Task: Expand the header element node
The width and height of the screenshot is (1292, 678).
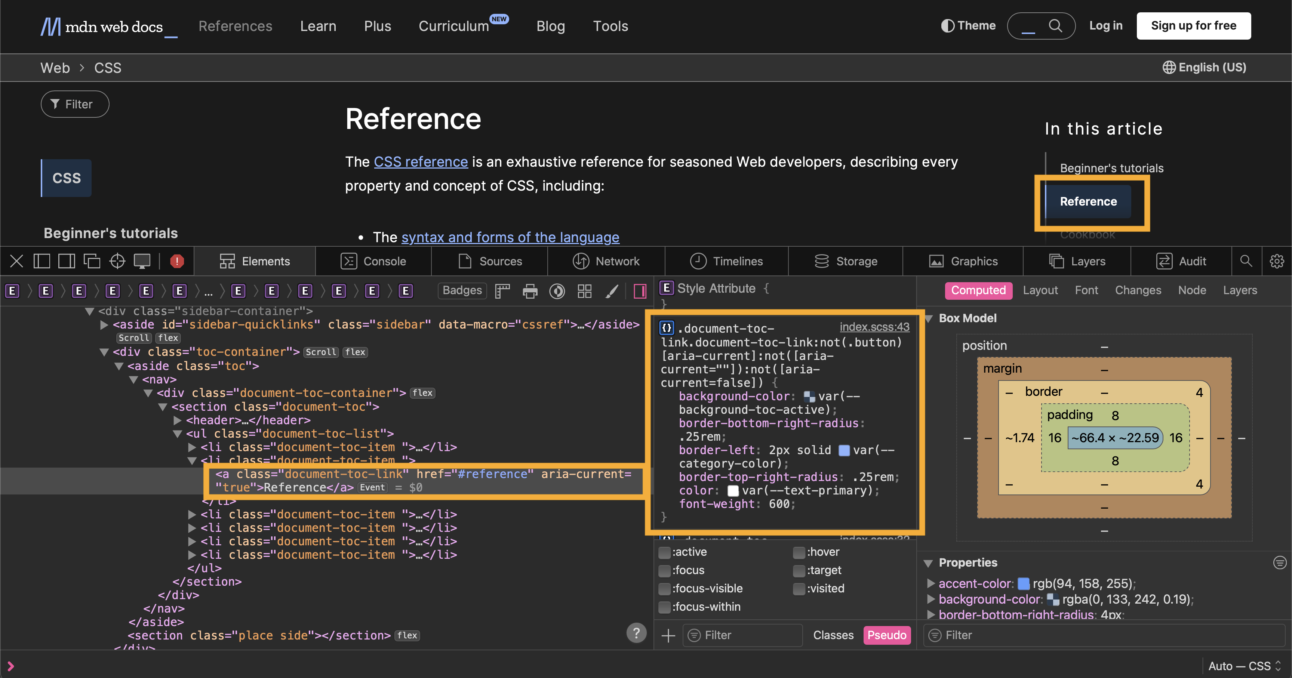Action: pos(178,420)
